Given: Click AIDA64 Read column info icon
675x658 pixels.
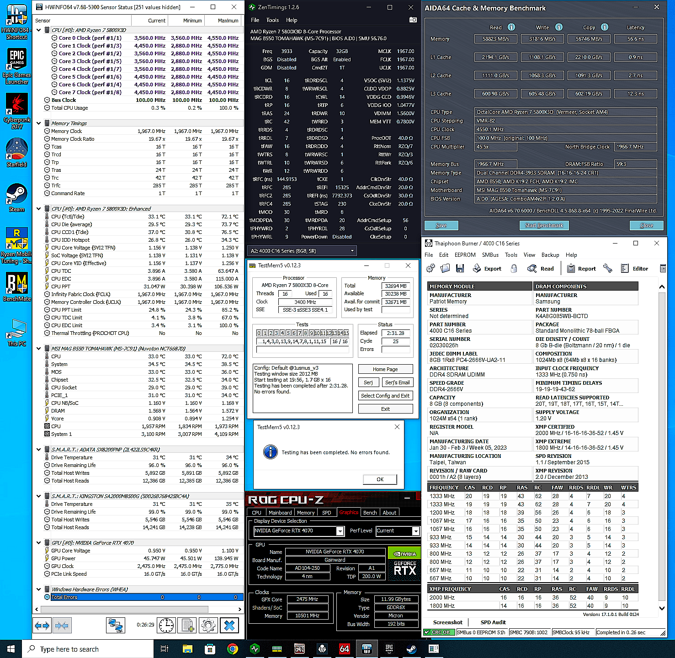Looking at the screenshot, I should [511, 27].
